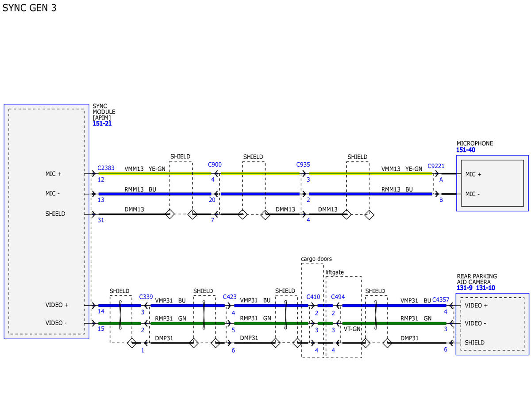Click VIDEO - terminal in the SYNC module
Screen dimensions: 531x410
(x=56, y=323)
